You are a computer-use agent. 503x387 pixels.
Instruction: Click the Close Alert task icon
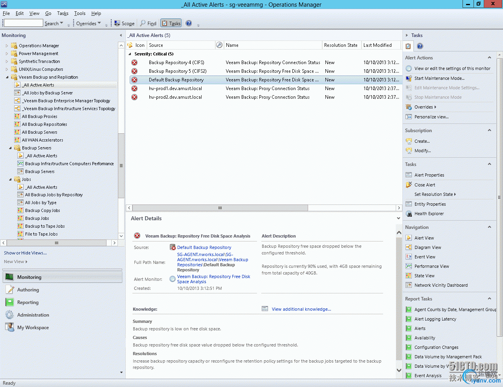(409, 185)
